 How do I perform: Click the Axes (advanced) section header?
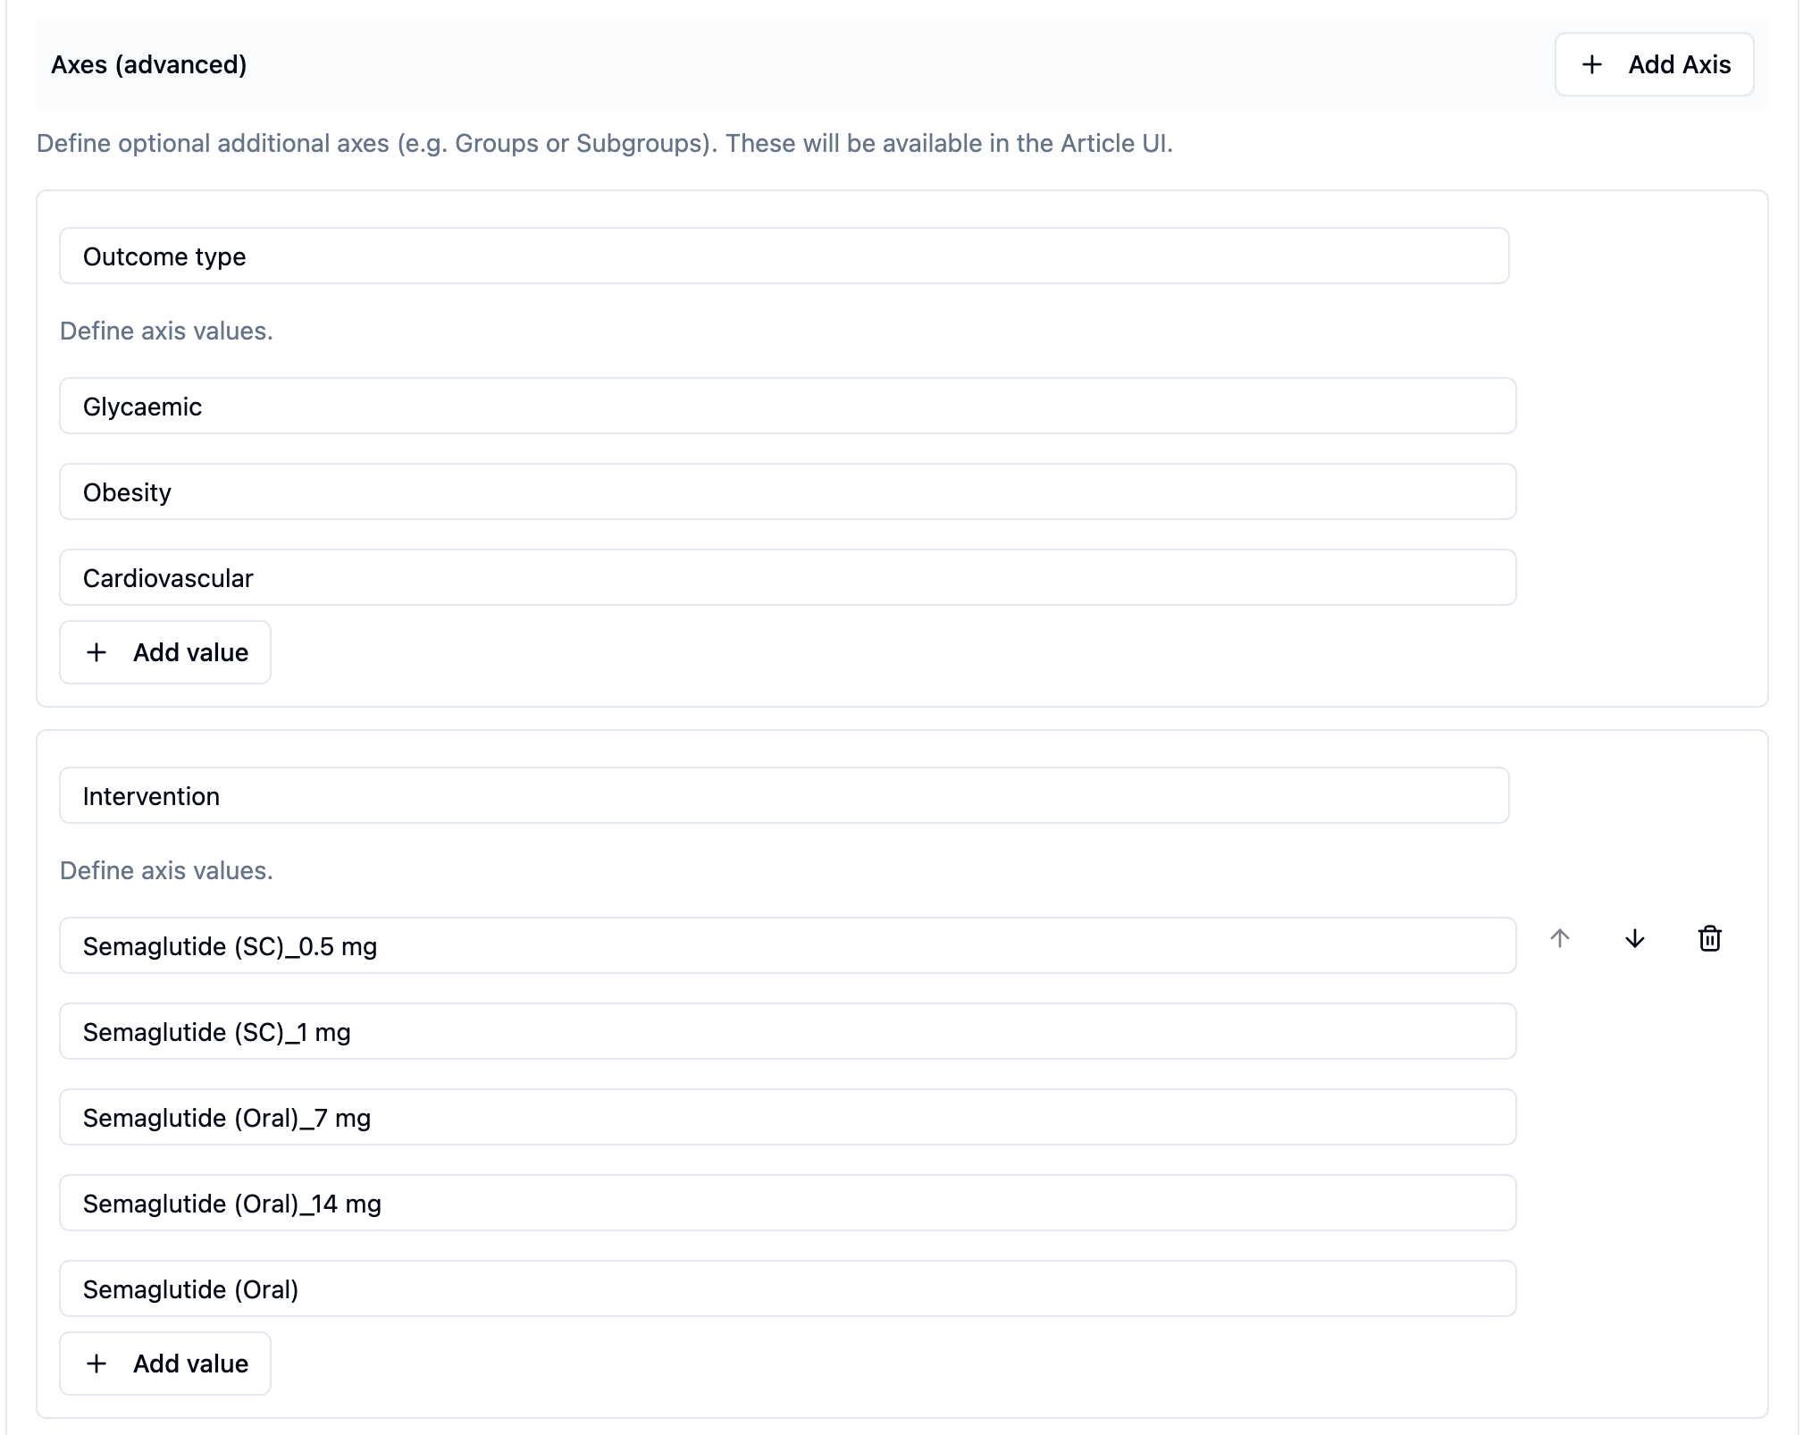[x=149, y=64]
